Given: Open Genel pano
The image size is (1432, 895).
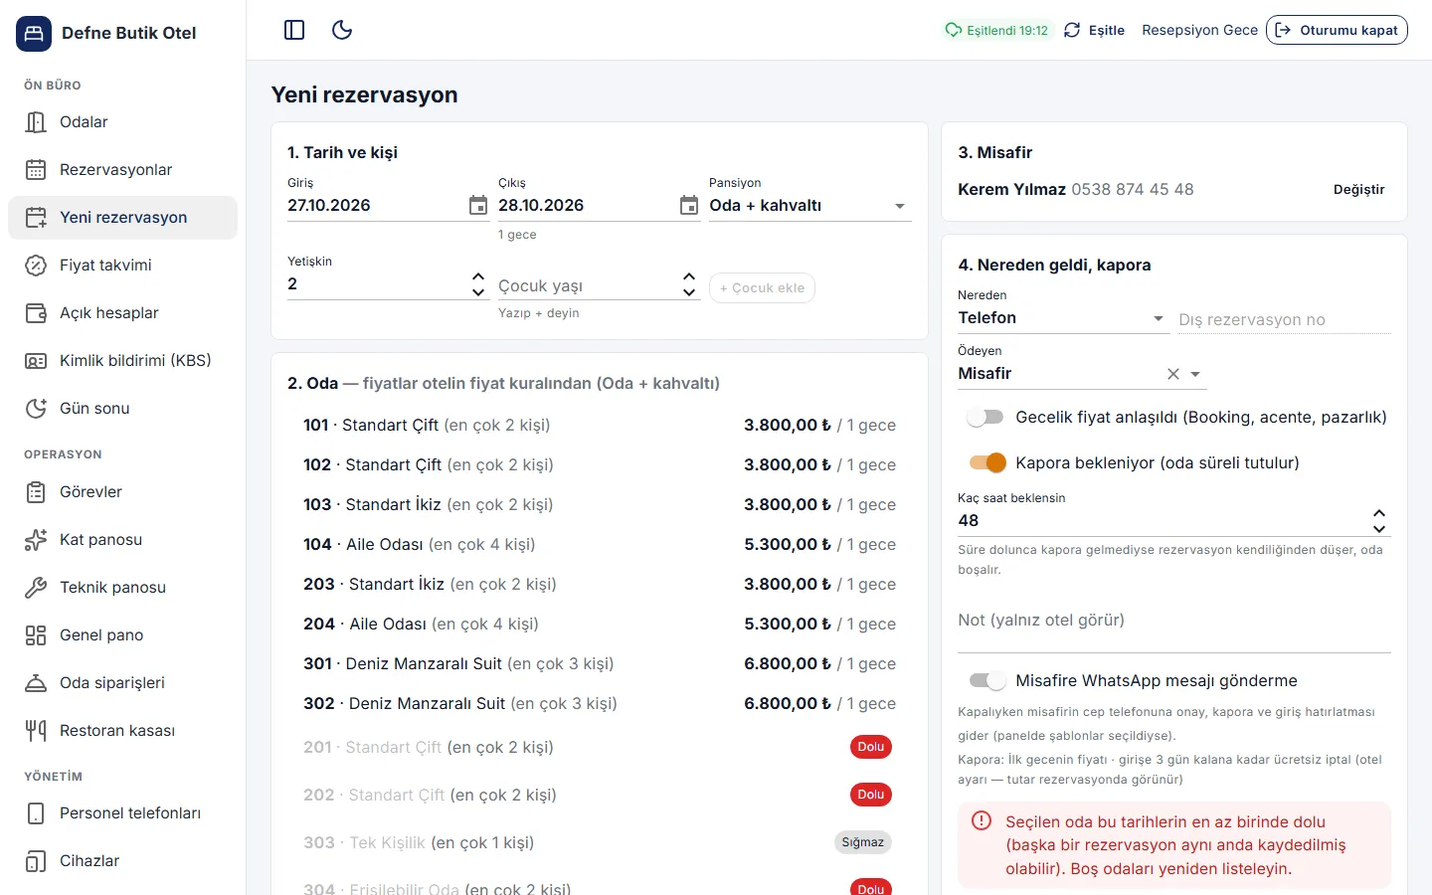Looking at the screenshot, I should [x=122, y=635].
